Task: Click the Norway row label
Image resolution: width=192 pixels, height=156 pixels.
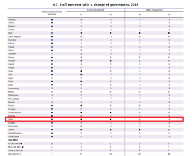Action: pos(12,102)
